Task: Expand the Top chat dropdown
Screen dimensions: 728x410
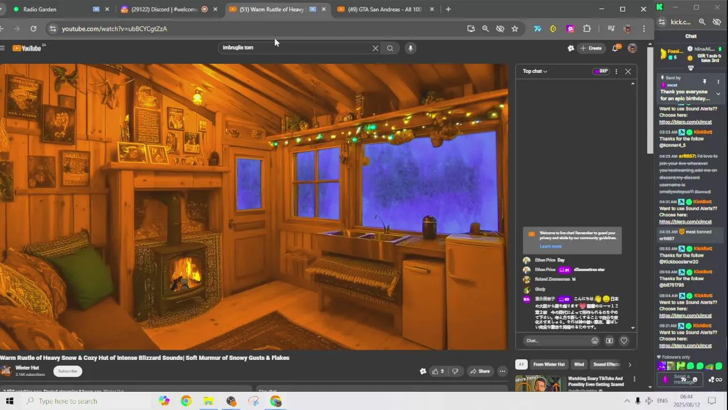Action: [535, 71]
